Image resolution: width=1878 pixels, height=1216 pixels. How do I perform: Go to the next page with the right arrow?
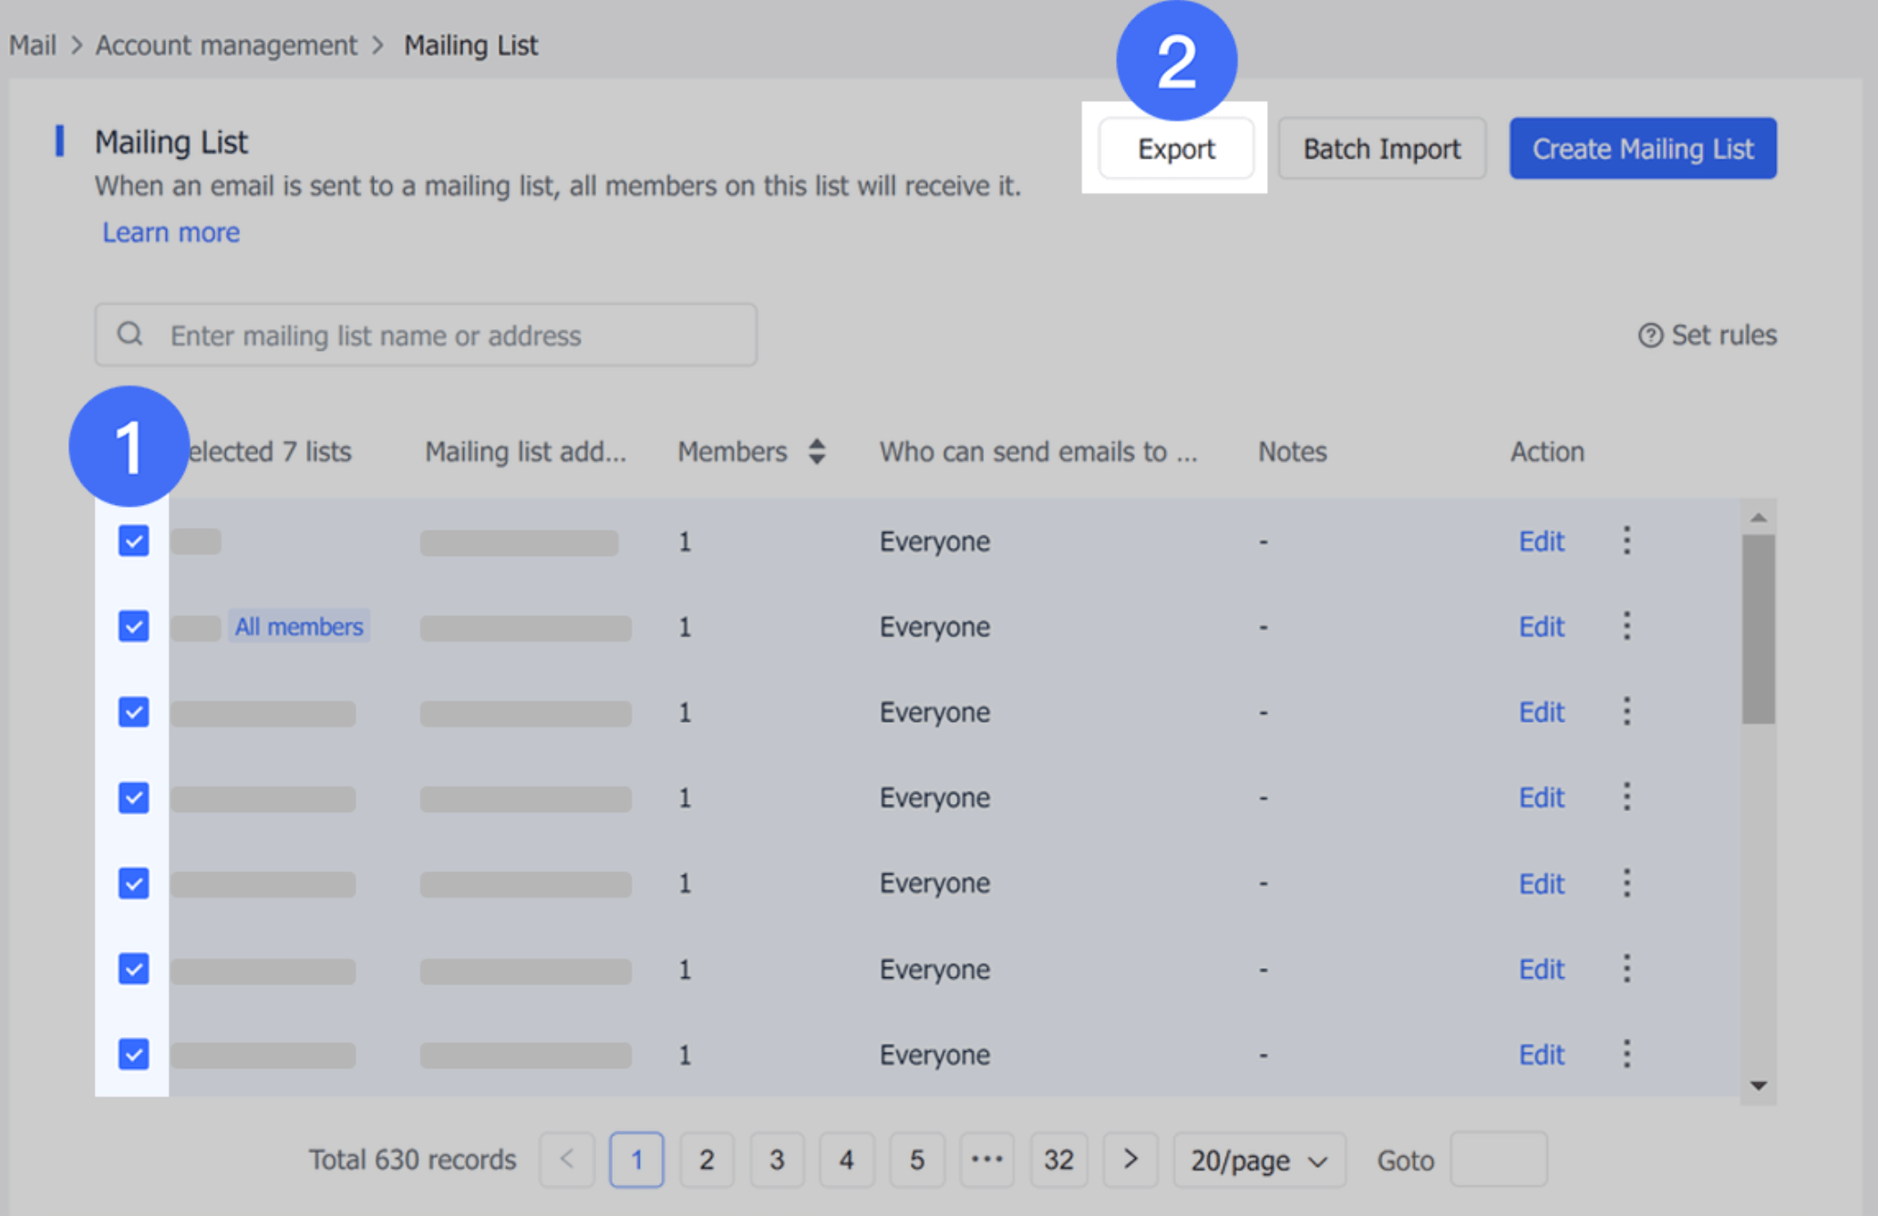(x=1130, y=1159)
